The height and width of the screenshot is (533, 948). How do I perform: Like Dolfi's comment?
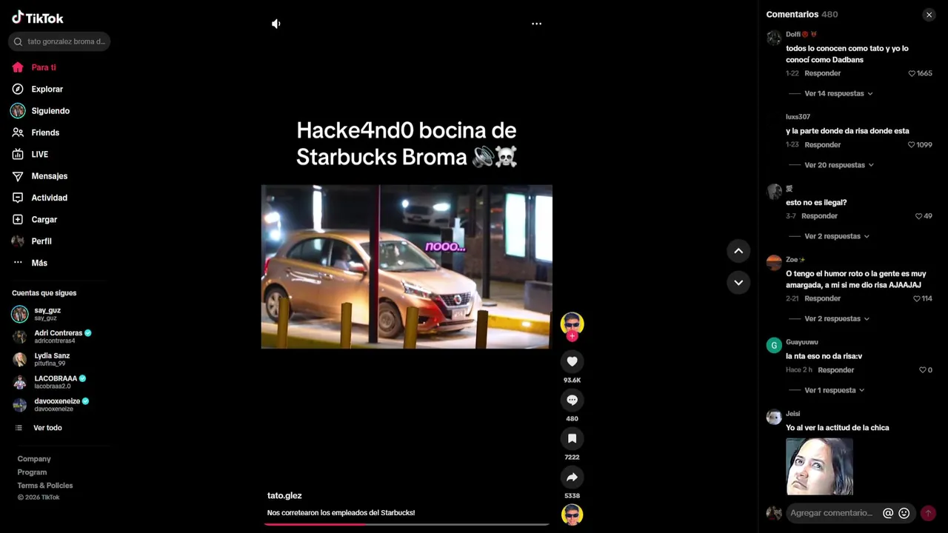(912, 73)
